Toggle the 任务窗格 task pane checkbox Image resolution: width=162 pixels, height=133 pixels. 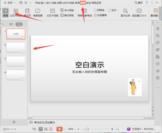tap(95, 15)
